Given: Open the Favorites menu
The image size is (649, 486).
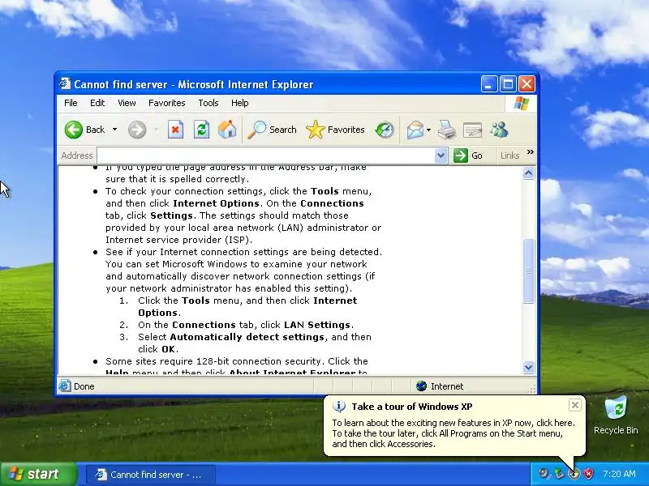Looking at the screenshot, I should point(167,103).
